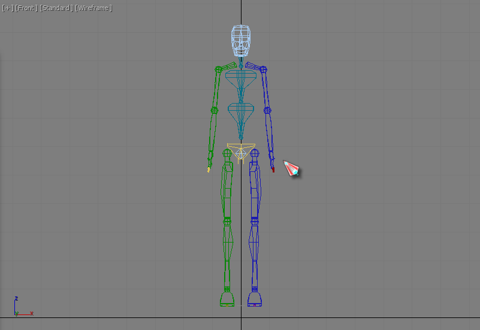Open the [Standard] viewport quality menu
This screenshot has height=330, width=480.
point(56,8)
